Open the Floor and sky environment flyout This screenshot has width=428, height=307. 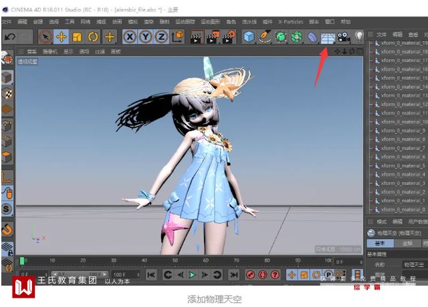tap(328, 37)
